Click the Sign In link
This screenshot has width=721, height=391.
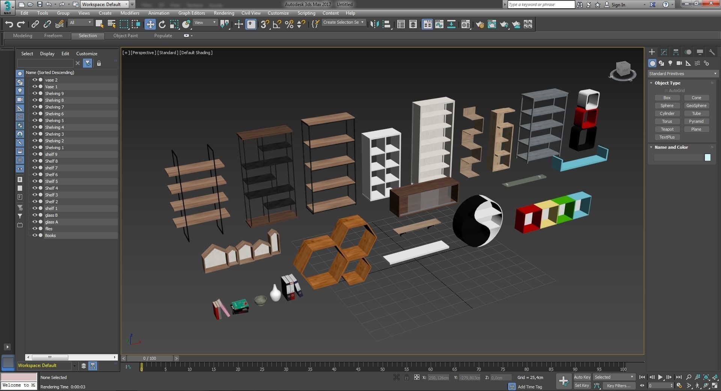coord(618,5)
